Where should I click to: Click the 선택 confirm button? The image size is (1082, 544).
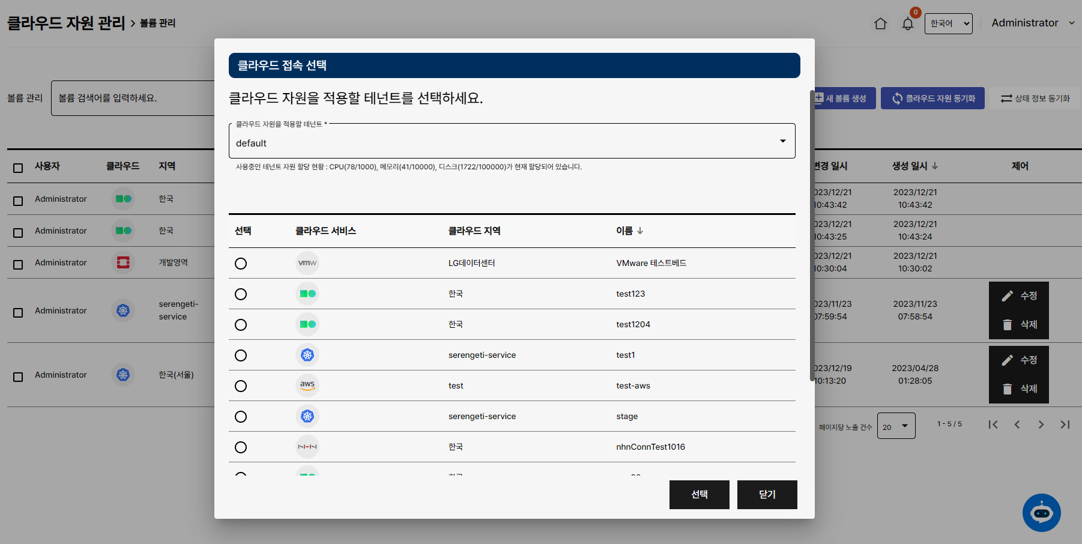[x=699, y=494]
